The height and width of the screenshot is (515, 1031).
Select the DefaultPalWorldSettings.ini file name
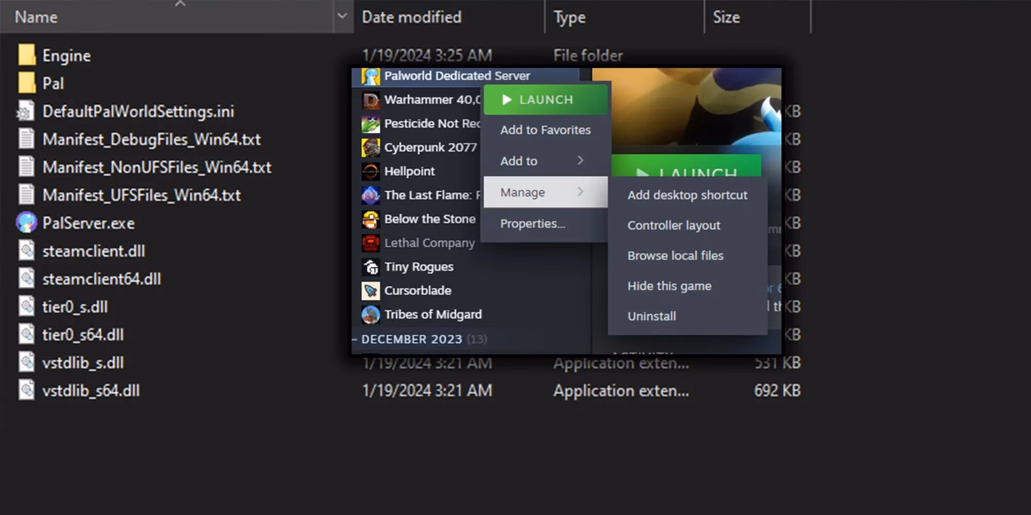(x=138, y=111)
